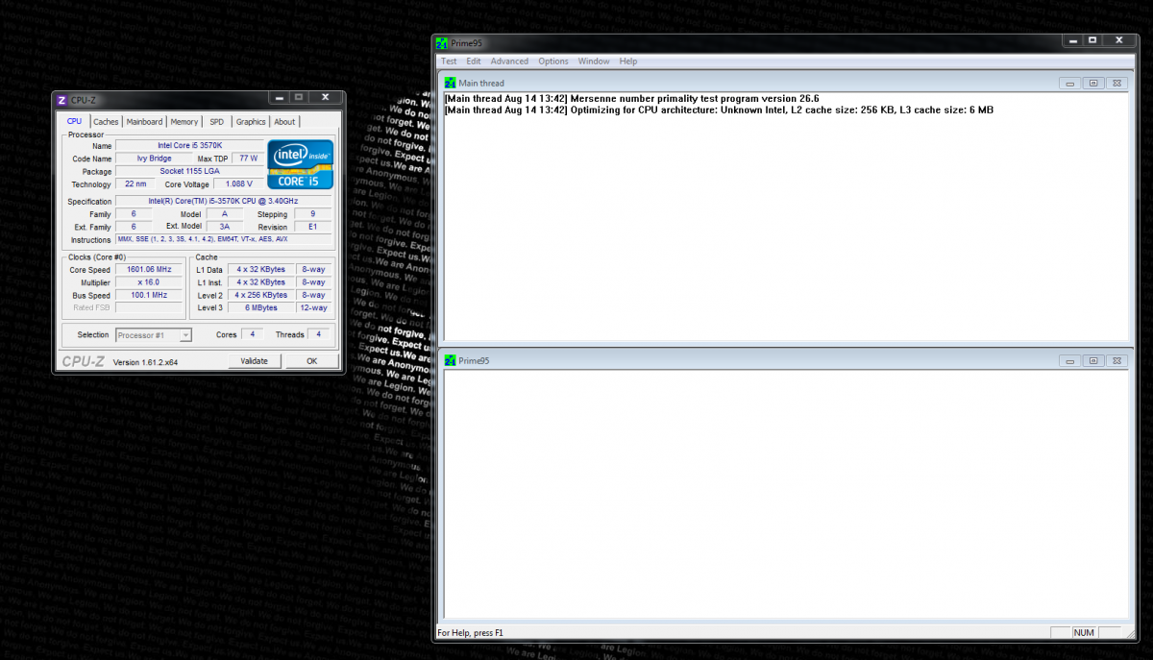1153x660 pixels.
Task: Show the Graphics tab
Action: [251, 122]
